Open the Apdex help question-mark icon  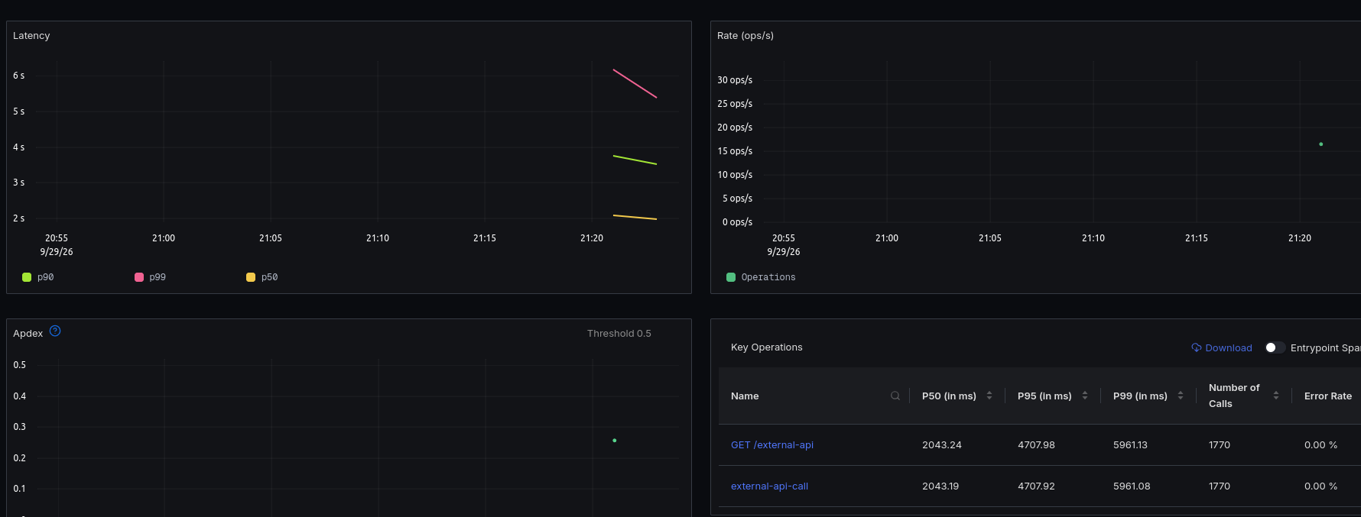tap(55, 331)
